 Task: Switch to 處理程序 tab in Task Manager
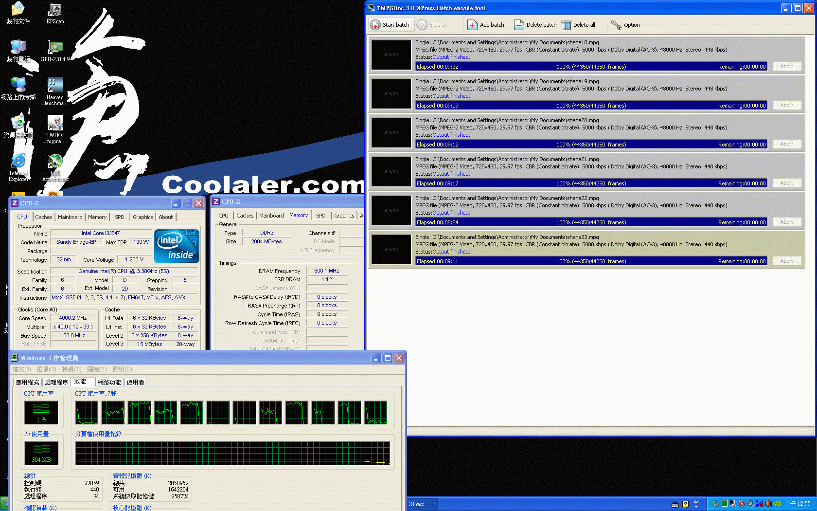click(x=56, y=383)
